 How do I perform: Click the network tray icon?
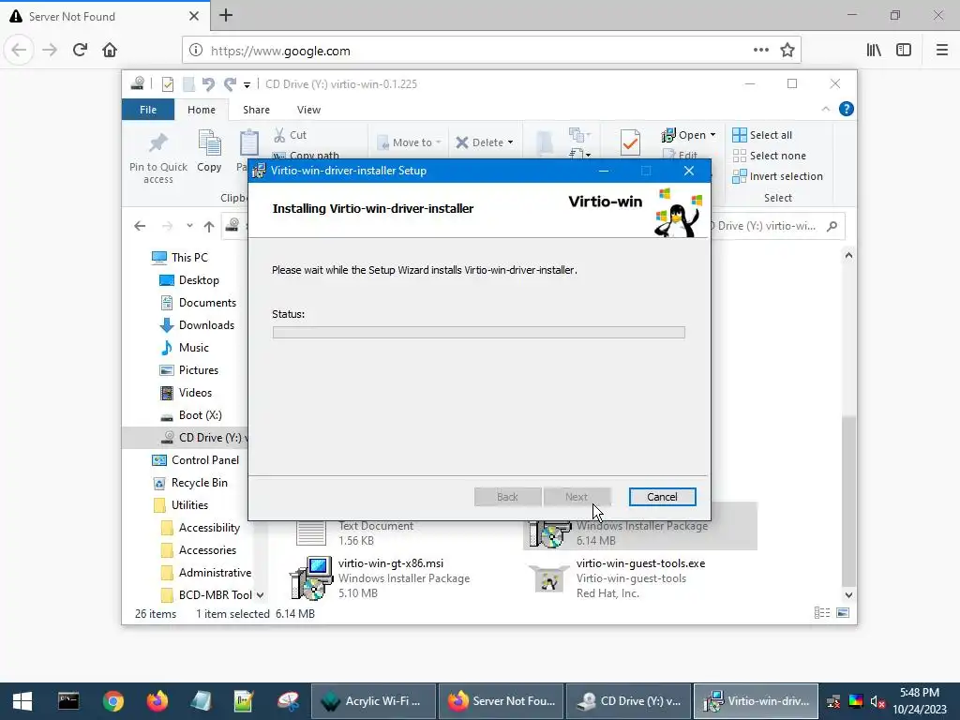pos(833,701)
